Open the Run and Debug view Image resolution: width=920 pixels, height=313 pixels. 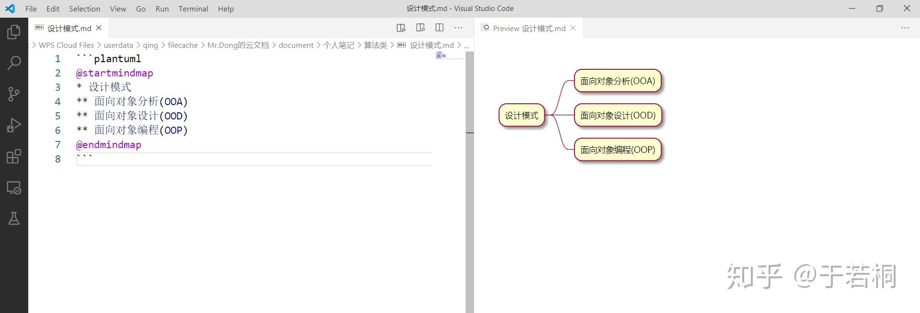click(x=14, y=125)
